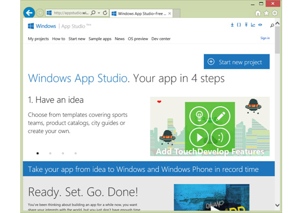303x213 pixels.
Task: Open the How to menu item
Action: [x=58, y=39]
